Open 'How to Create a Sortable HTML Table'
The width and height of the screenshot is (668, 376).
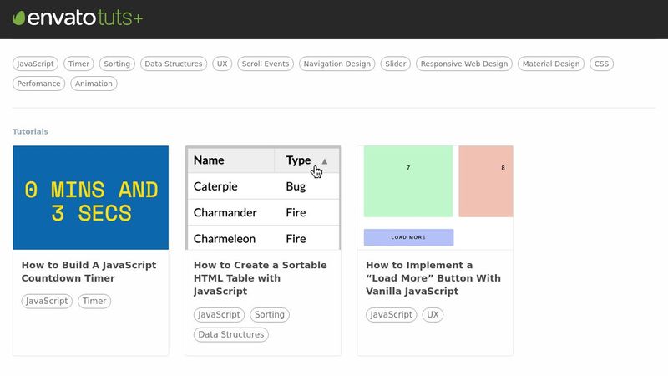coord(261,278)
